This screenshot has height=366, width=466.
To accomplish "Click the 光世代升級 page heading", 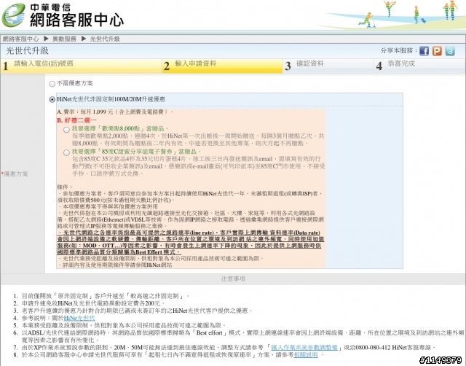I will click(x=27, y=50).
